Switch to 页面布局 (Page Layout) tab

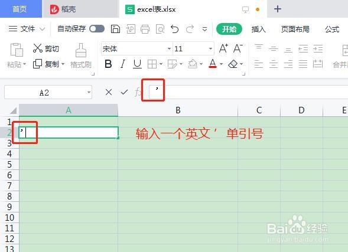pyautogui.click(x=295, y=29)
